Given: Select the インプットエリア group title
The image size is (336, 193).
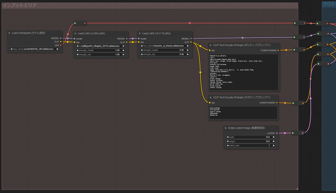Looking at the screenshot, I should [x=19, y=5].
